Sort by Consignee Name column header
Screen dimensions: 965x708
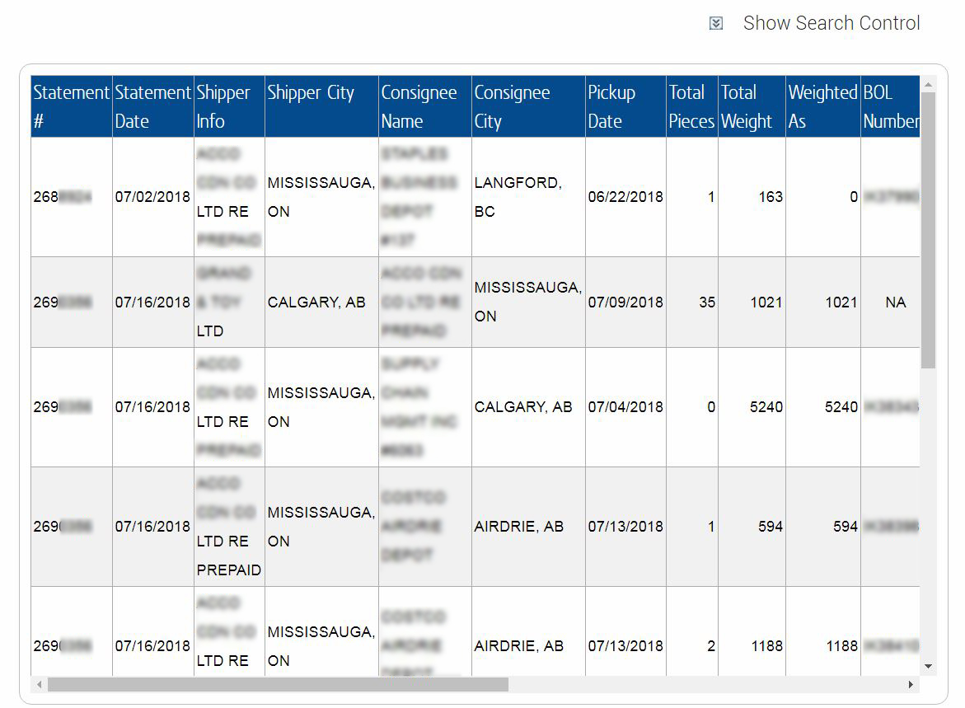425,106
